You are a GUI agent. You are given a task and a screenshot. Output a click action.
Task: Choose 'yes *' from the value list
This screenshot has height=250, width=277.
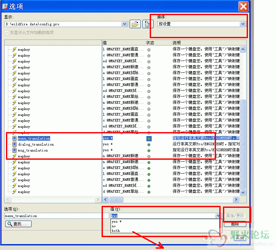coord(116,222)
